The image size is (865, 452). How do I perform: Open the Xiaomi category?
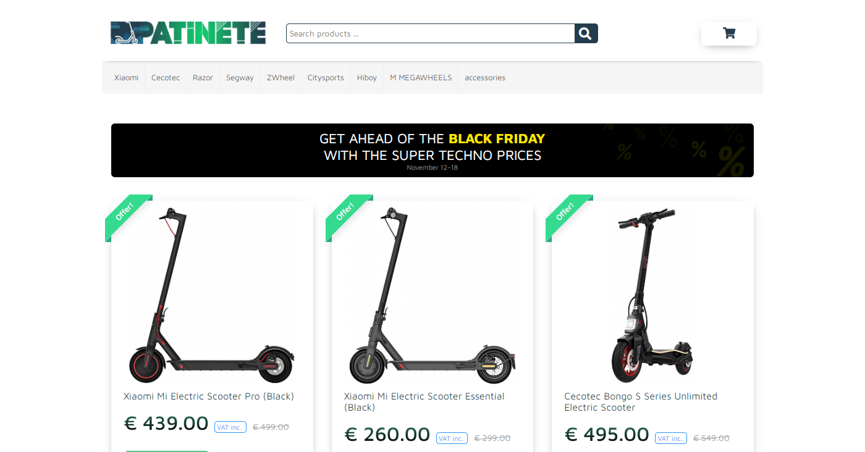coord(126,78)
